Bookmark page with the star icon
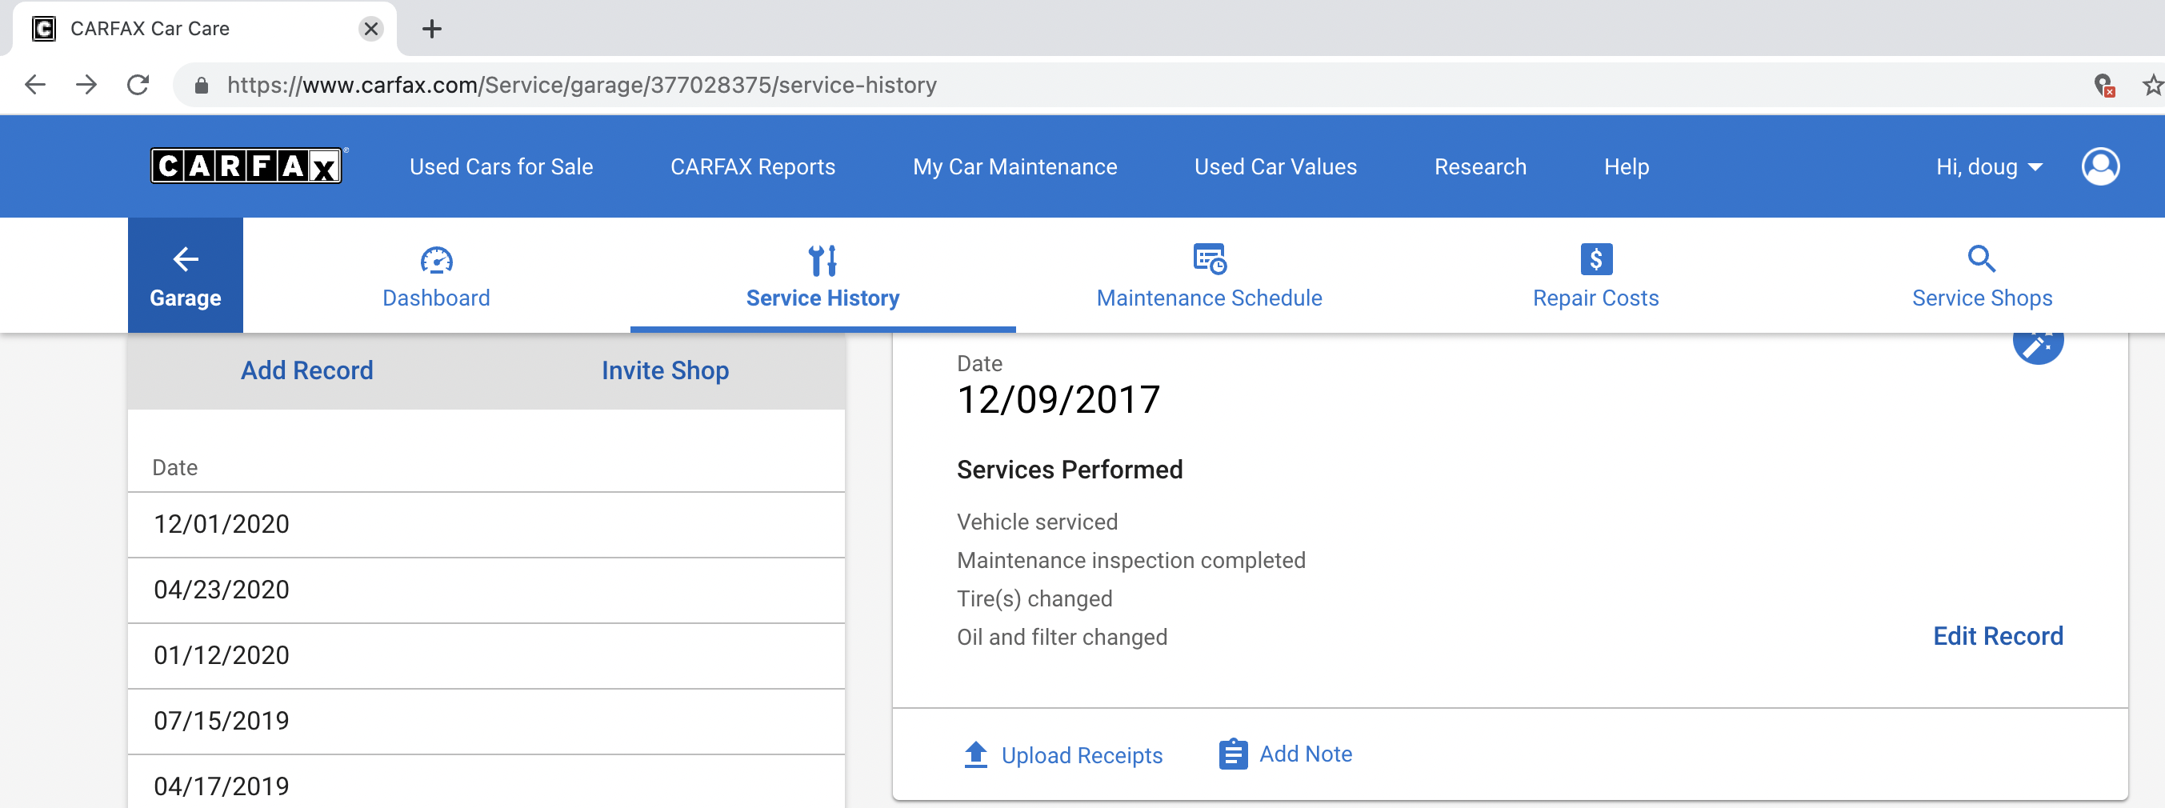The image size is (2165, 808). pyautogui.click(x=2151, y=84)
